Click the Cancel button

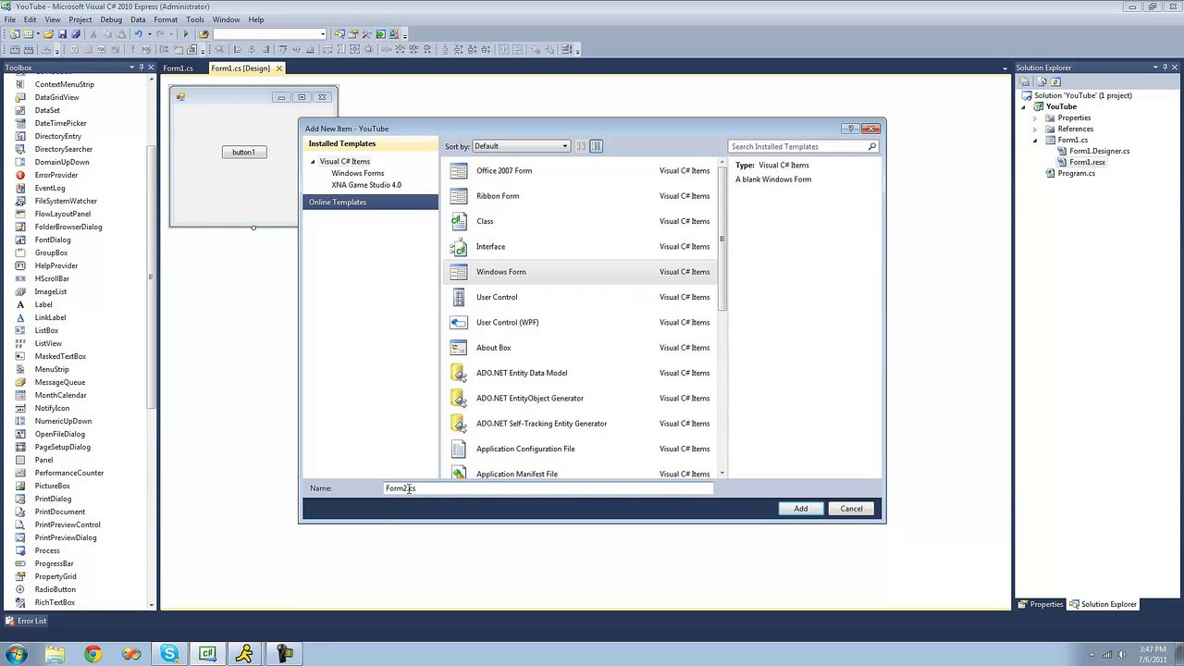[851, 509]
